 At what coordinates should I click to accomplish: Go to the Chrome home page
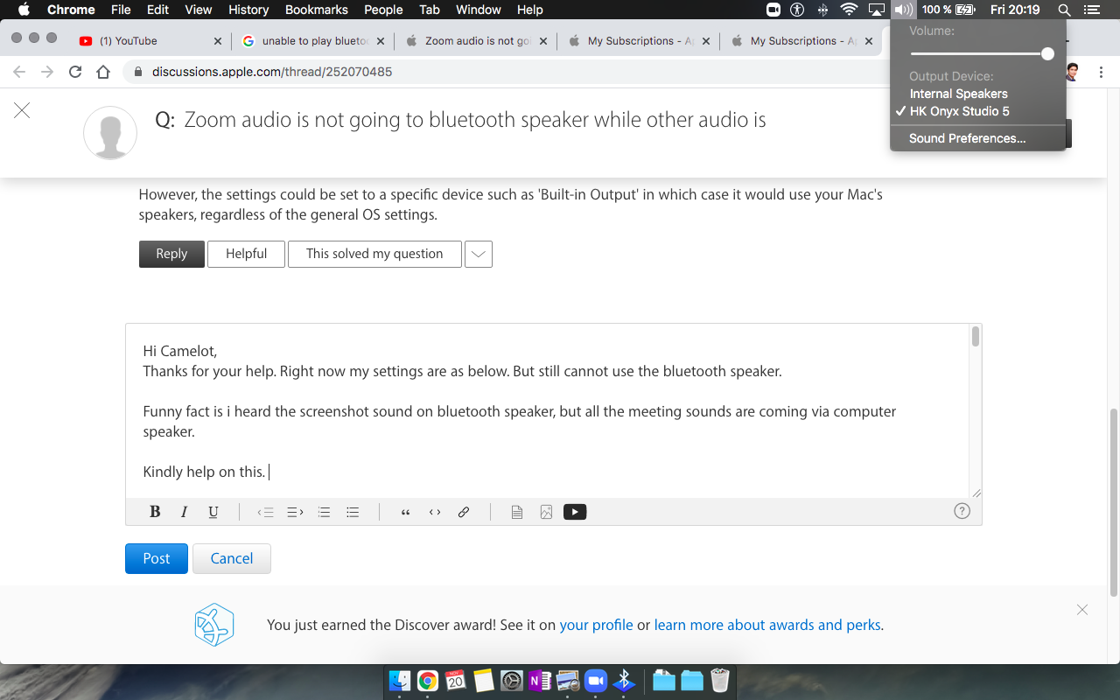[103, 72]
